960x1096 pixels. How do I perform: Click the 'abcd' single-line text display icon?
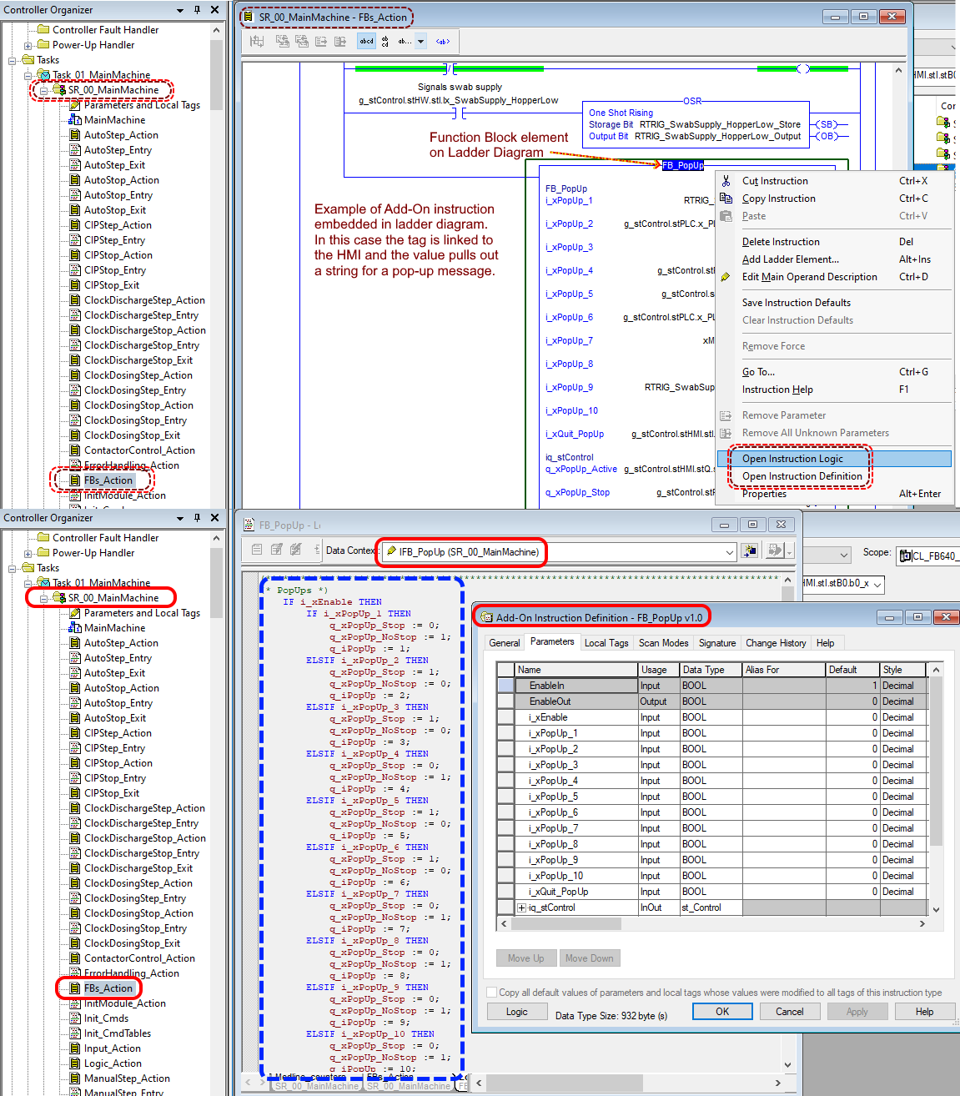click(x=366, y=41)
